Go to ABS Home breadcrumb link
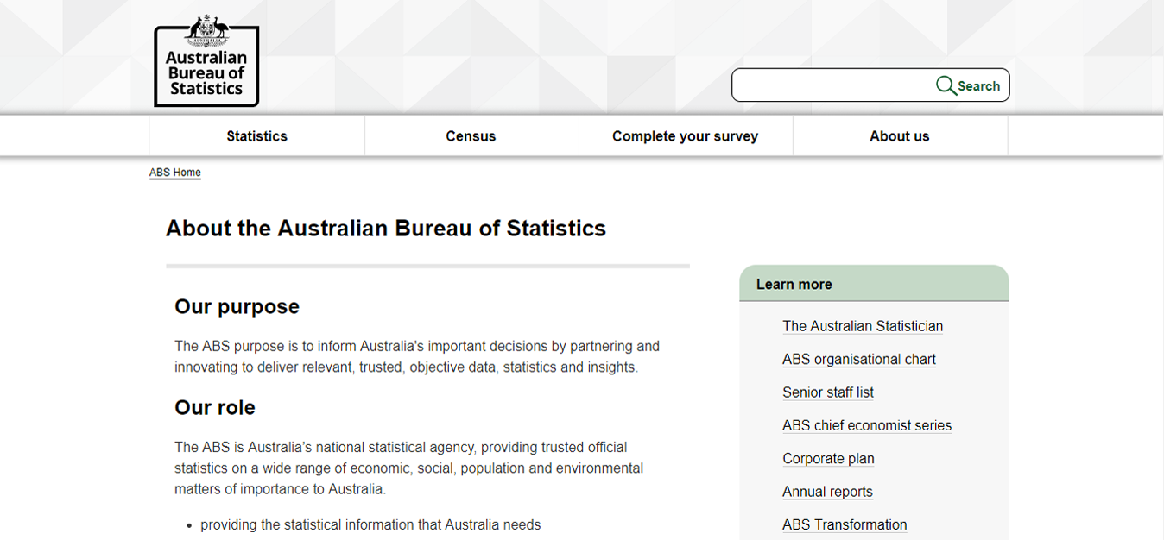 (175, 173)
